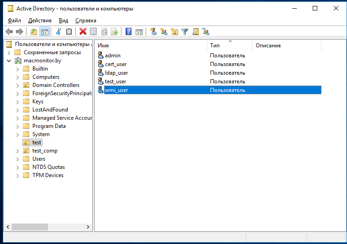Expand the Domain Controllers tree node

[x=17, y=85]
